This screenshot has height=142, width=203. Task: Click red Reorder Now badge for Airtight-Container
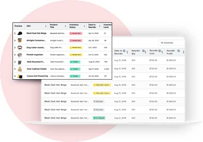tap(76, 40)
